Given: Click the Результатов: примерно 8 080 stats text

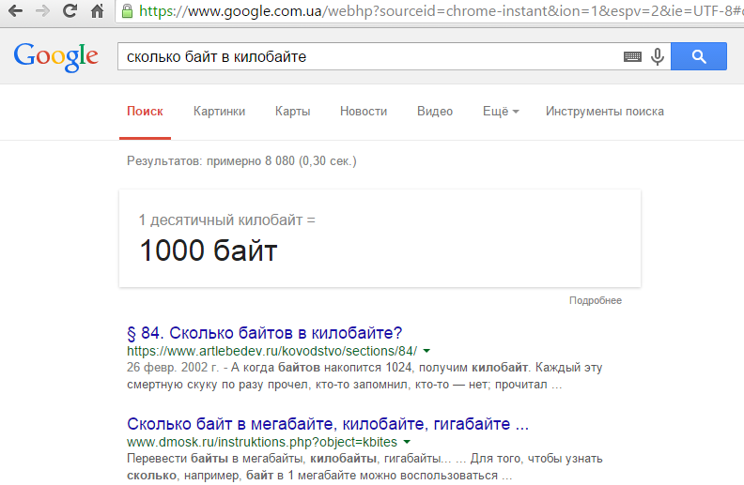Looking at the screenshot, I should pos(241,161).
